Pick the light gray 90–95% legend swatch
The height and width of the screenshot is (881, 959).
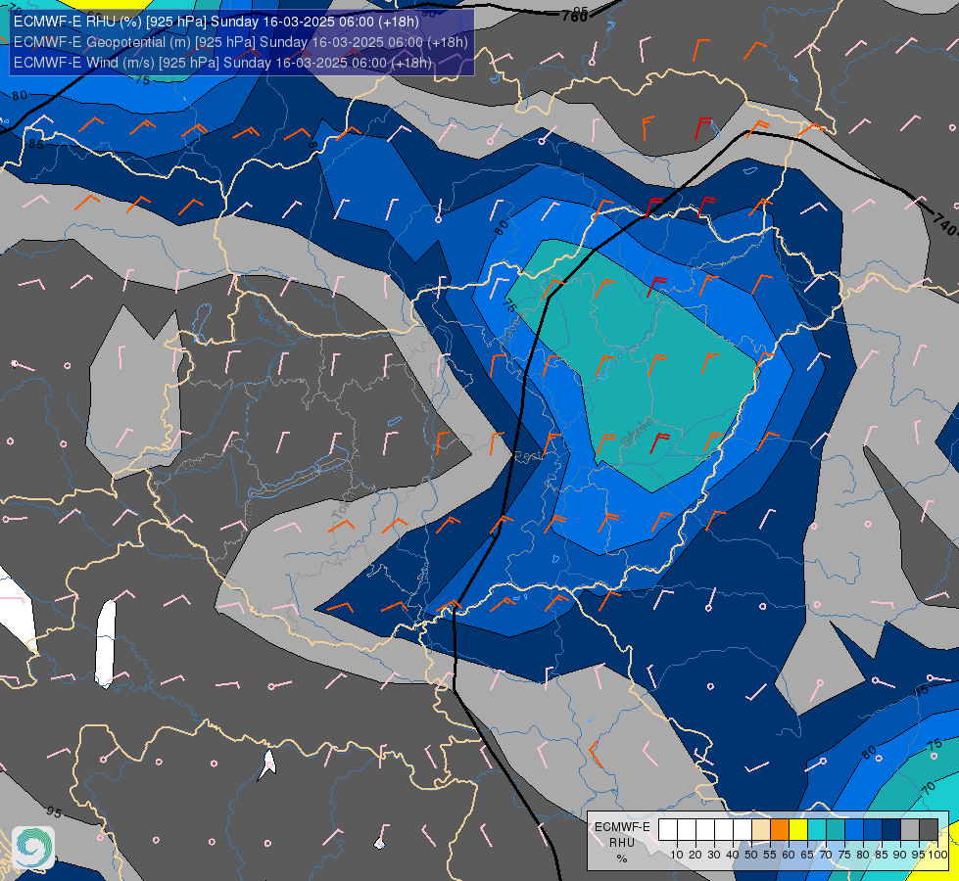(910, 830)
